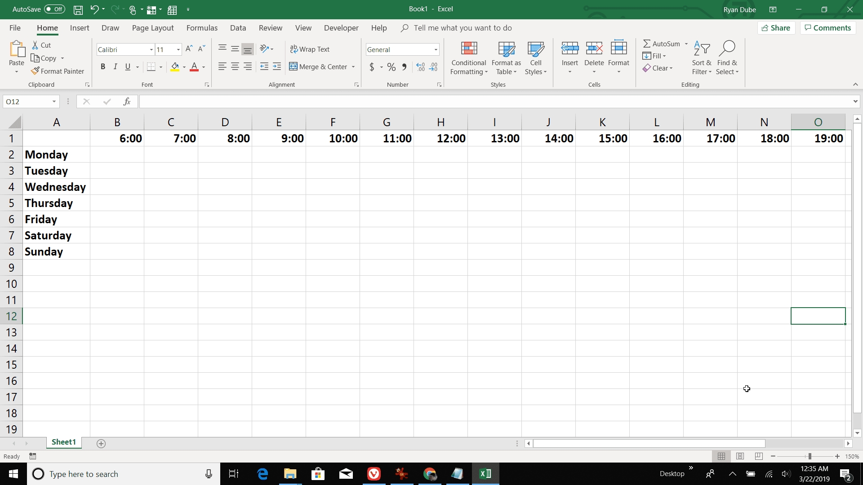Expand Font Size dropdown
863x485 pixels.
coord(178,49)
